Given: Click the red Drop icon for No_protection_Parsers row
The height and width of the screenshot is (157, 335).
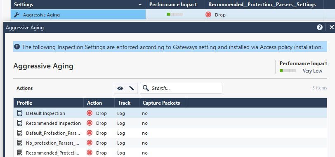Looking at the screenshot, I should [90, 143].
